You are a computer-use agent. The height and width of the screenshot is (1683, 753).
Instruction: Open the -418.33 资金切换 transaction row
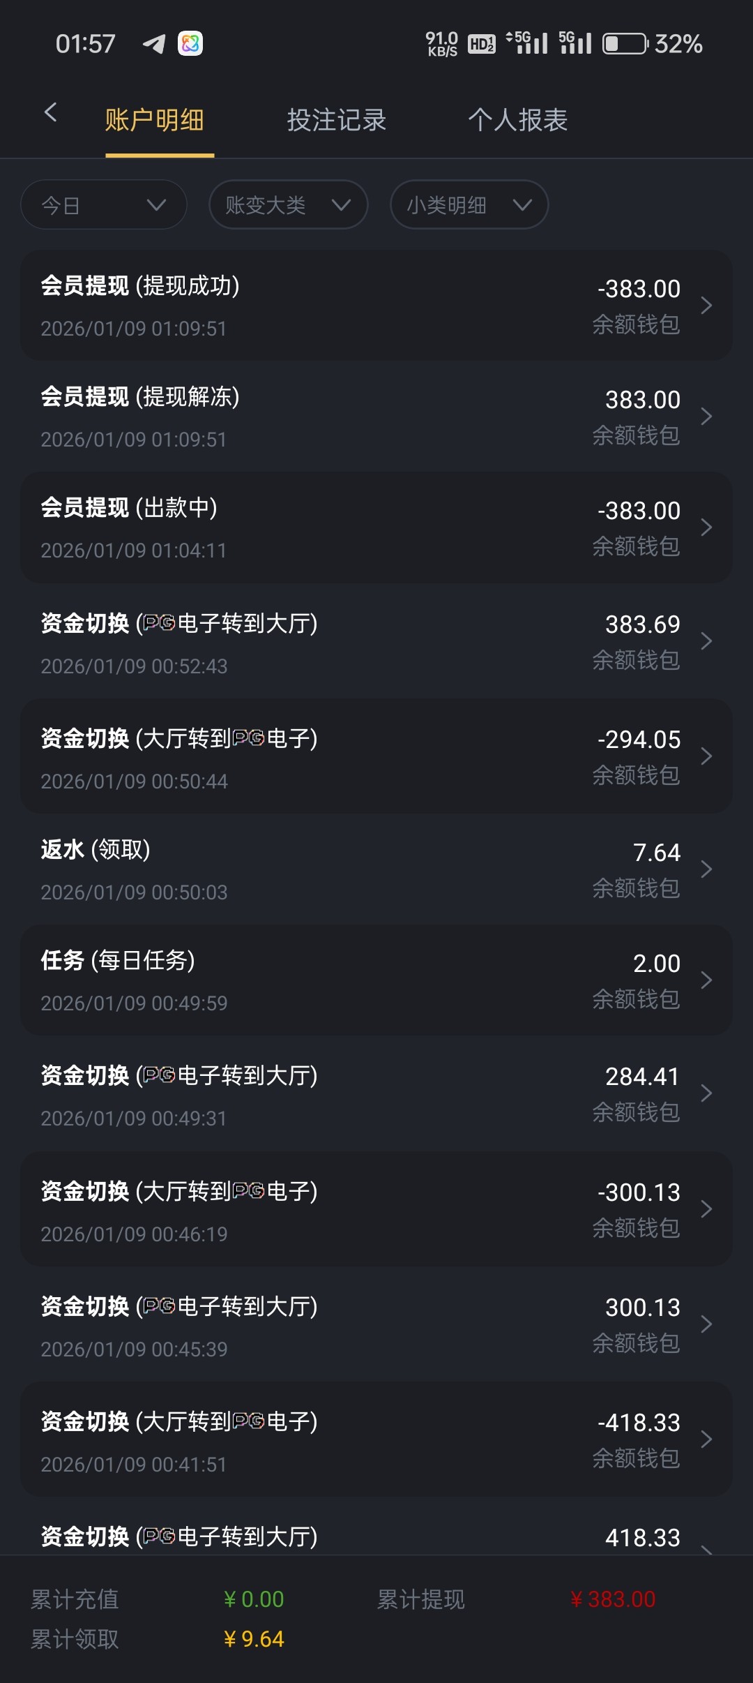(x=376, y=1440)
